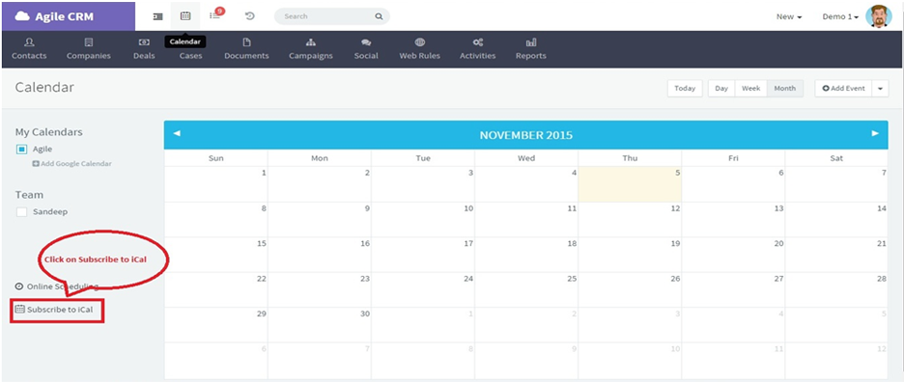Select November 12 cell

(x=630, y=220)
